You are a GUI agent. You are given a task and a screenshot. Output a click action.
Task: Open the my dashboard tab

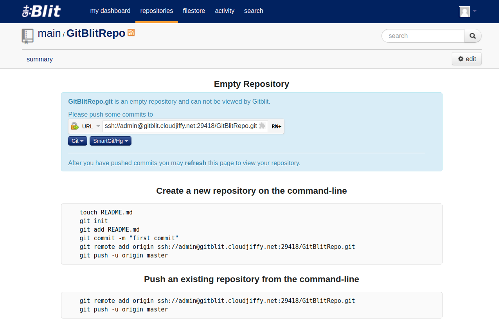point(110,11)
